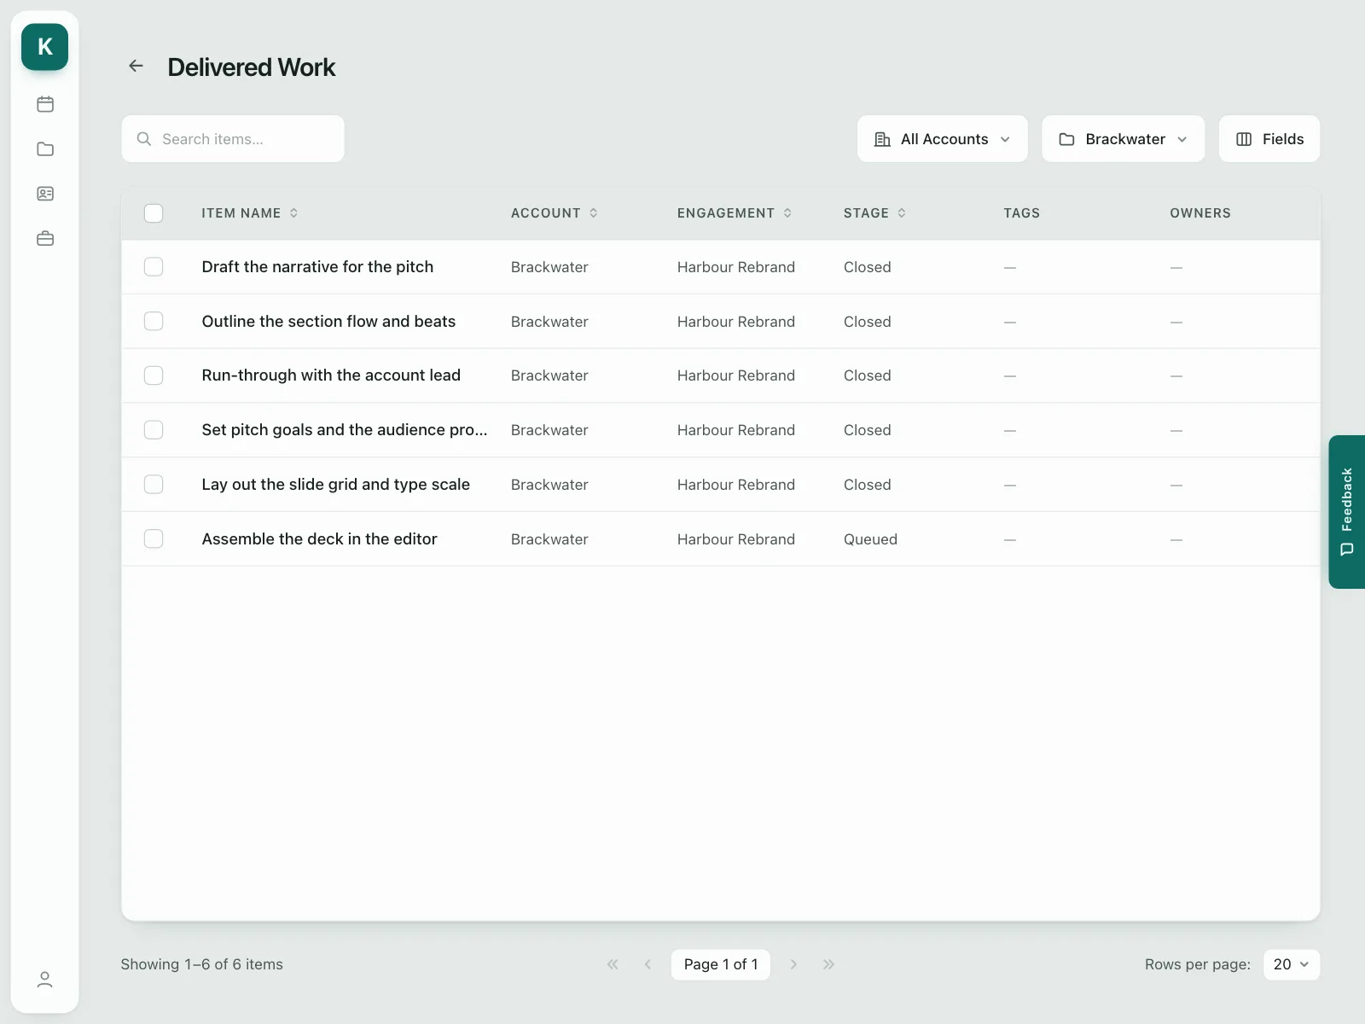Viewport: 1365px width, 1024px height.
Task: Open the rows per page dropdown
Action: click(x=1291, y=964)
